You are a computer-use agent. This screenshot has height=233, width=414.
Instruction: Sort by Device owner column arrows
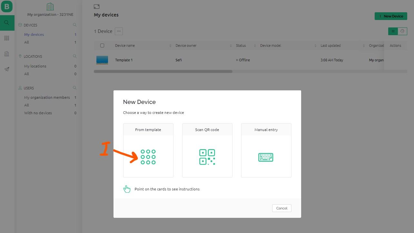(x=231, y=46)
